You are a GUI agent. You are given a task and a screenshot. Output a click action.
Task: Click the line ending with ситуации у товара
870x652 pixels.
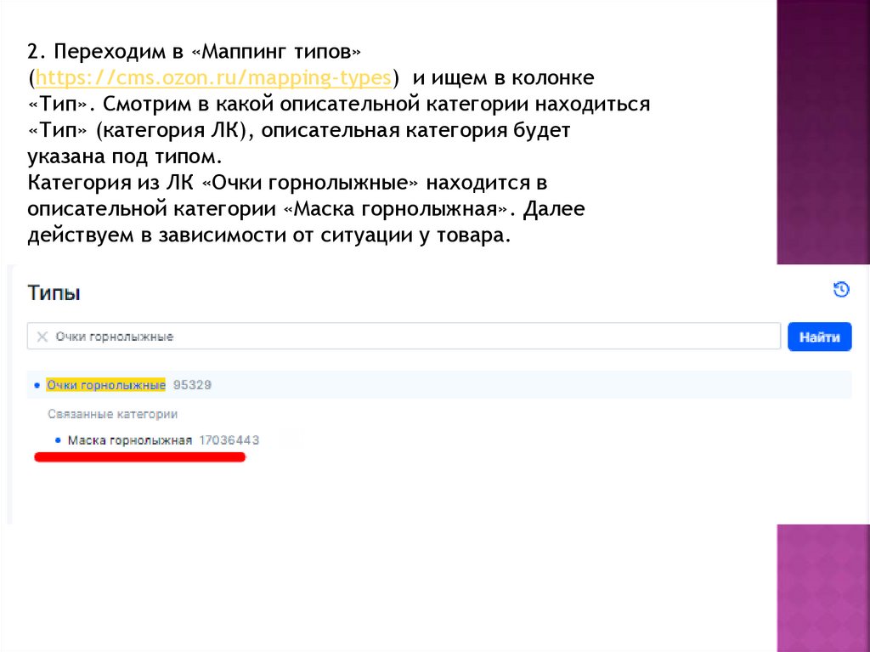(x=268, y=235)
